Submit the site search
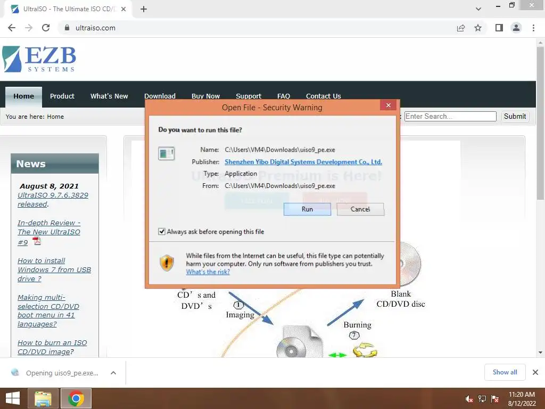 pyautogui.click(x=515, y=117)
